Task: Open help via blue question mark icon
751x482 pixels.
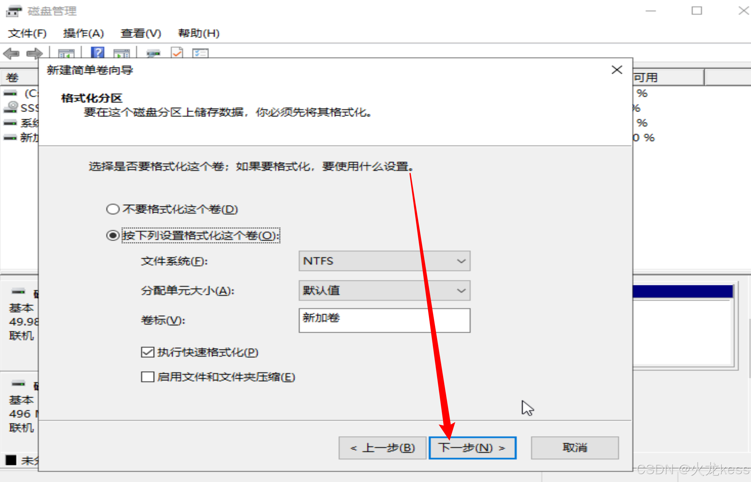Action: coord(98,53)
